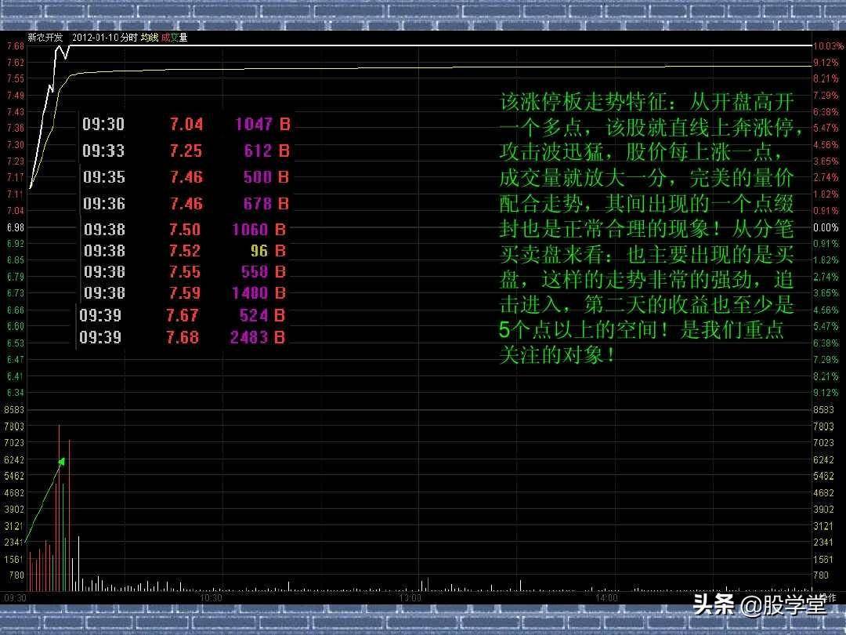
Task: Select the 成交量 legend label in header
Action: click(x=174, y=38)
